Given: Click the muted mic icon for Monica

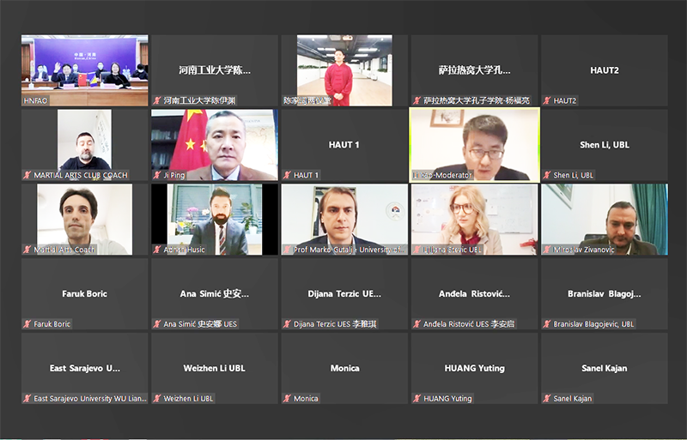Looking at the screenshot, I should [x=288, y=399].
